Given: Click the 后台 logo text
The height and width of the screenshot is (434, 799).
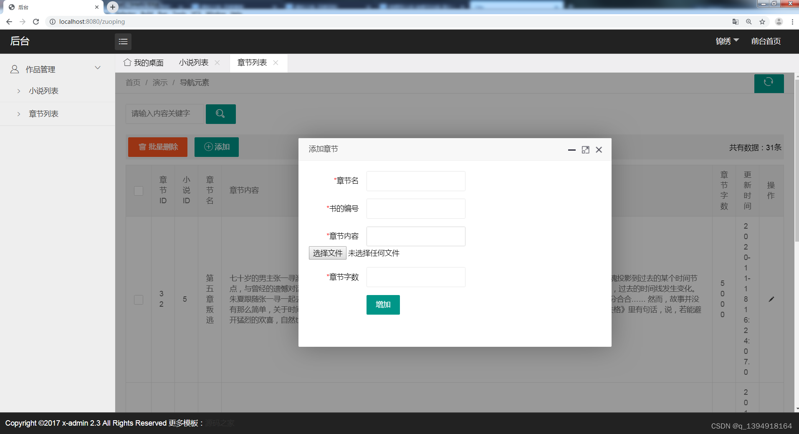Looking at the screenshot, I should pyautogui.click(x=20, y=41).
